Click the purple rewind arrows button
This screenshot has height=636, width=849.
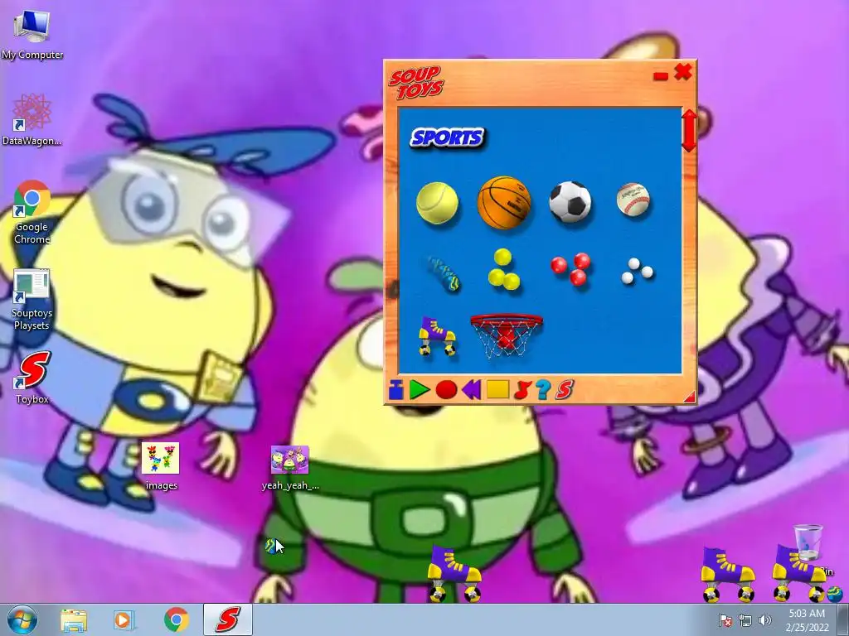tap(472, 389)
